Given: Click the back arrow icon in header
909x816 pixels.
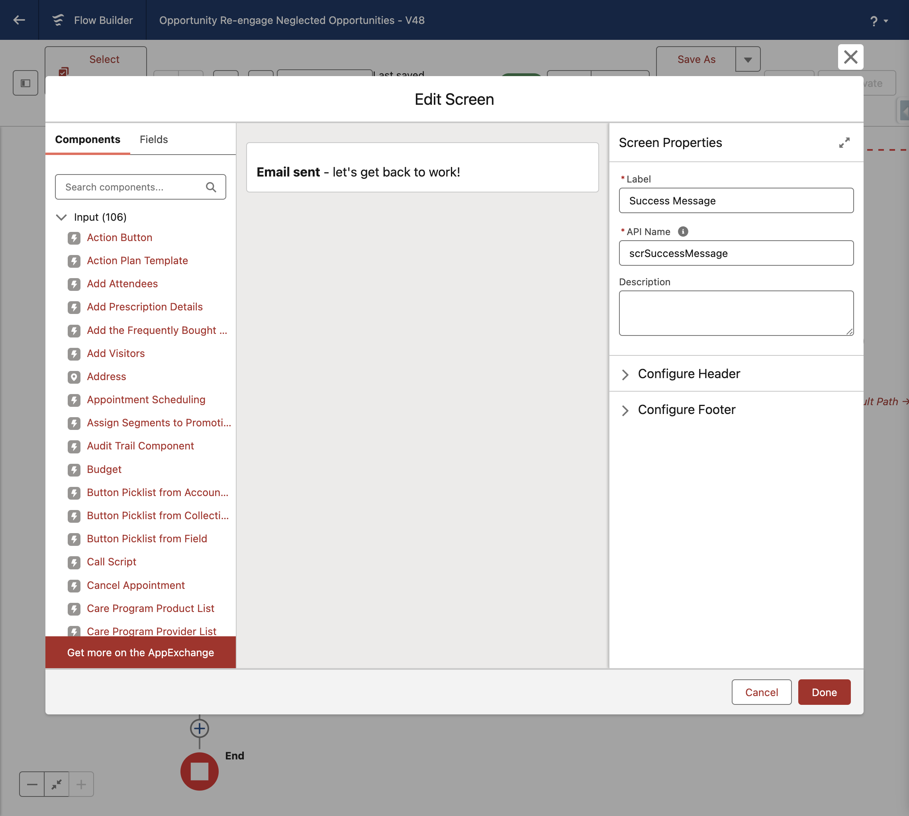Looking at the screenshot, I should click(x=19, y=20).
